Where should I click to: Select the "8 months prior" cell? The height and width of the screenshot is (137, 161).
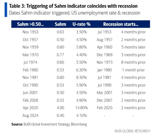pyautogui.click(x=133, y=63)
